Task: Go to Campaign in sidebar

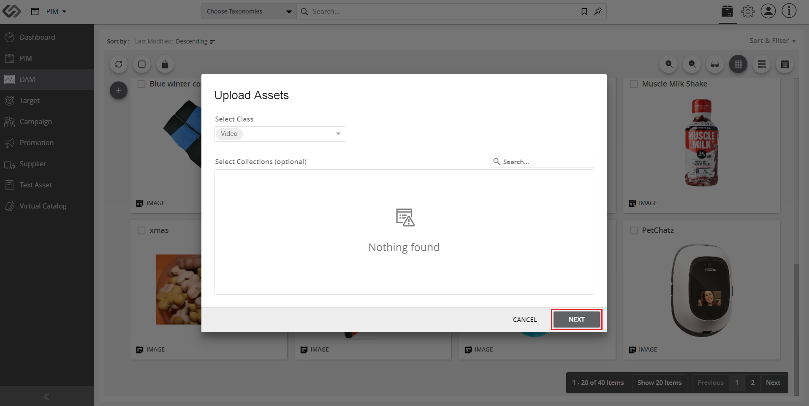Action: coord(47,122)
